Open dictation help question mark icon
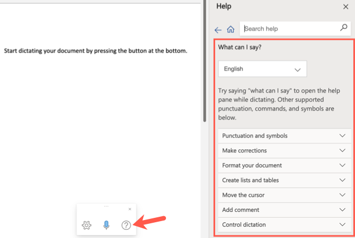Viewport: 355px width, 238px height. pyautogui.click(x=126, y=225)
